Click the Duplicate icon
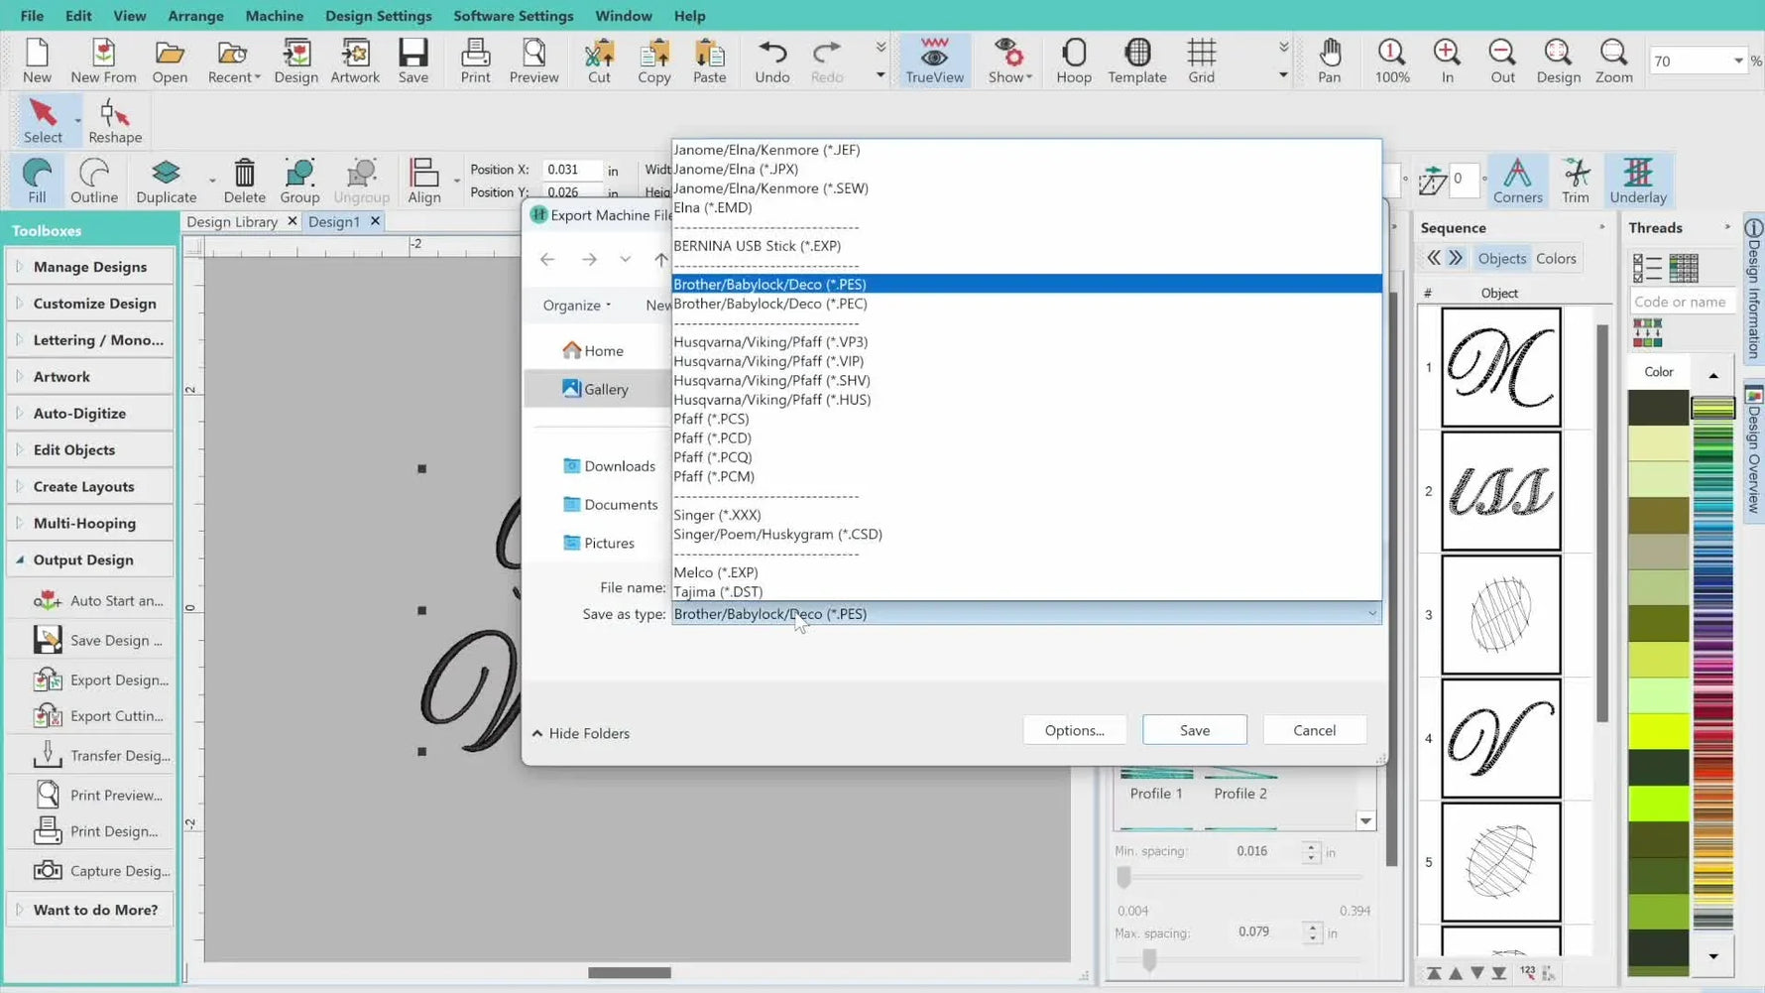Screen dimensions: 1765x993 [166, 181]
